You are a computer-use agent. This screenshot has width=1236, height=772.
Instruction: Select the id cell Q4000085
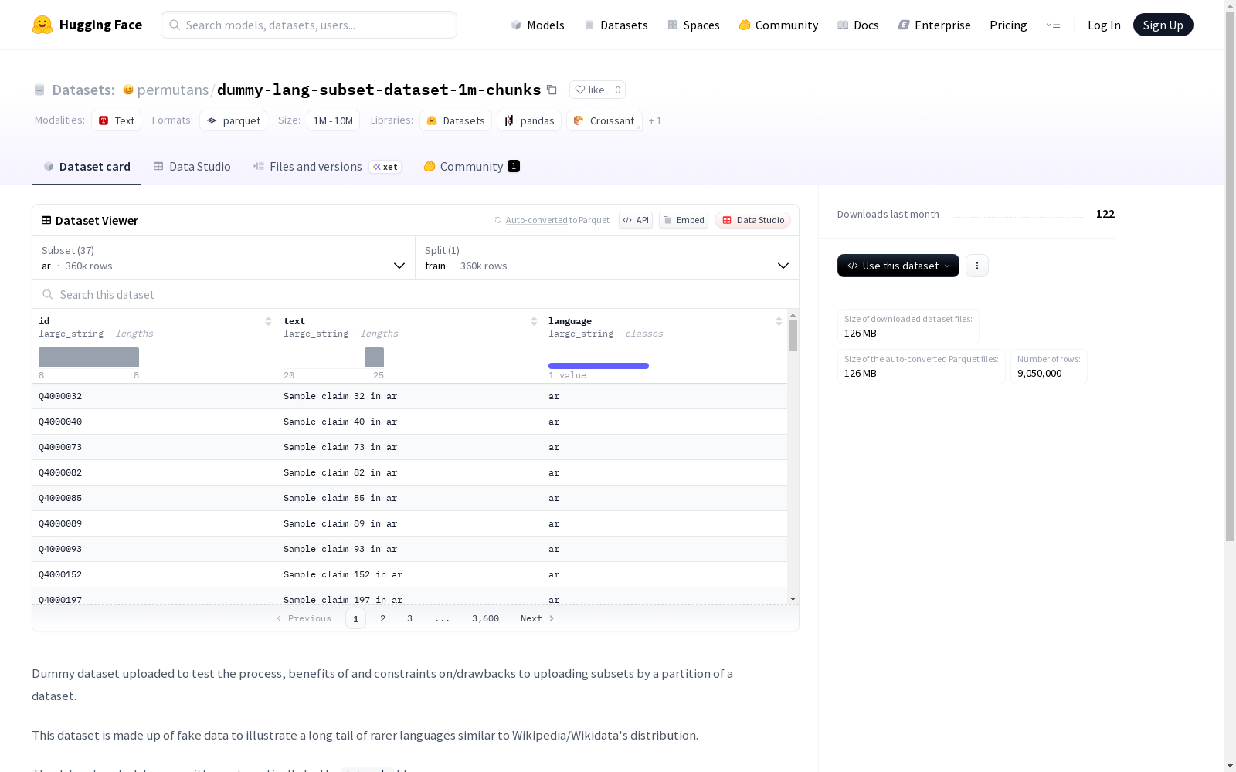(x=154, y=498)
